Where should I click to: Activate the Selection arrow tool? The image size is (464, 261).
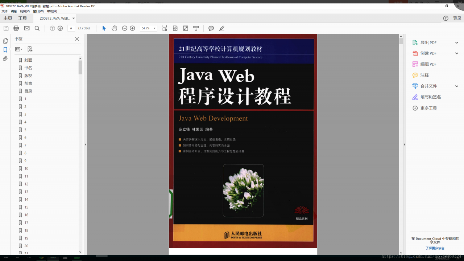[x=104, y=28]
